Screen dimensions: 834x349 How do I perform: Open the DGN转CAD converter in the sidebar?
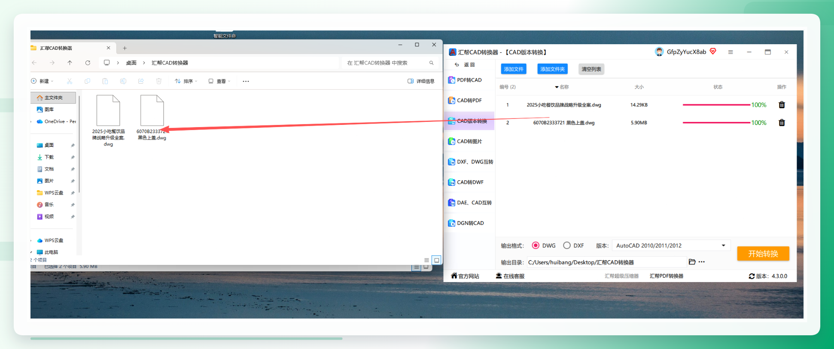tap(469, 223)
